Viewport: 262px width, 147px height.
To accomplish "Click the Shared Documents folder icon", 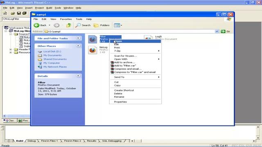I will coord(40,59).
